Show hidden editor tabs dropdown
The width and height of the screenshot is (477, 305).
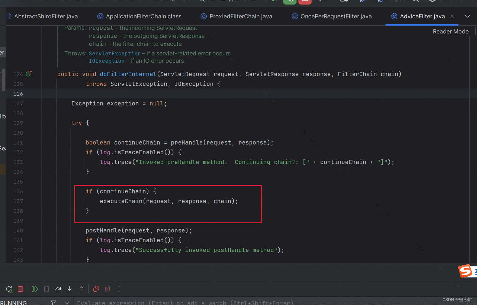[468, 16]
